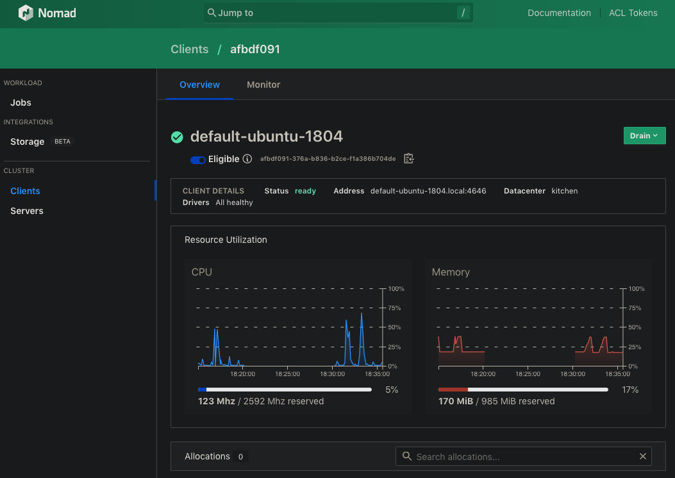Click '170 MiB' memory usage value
This screenshot has height=478, width=675.
click(x=456, y=401)
